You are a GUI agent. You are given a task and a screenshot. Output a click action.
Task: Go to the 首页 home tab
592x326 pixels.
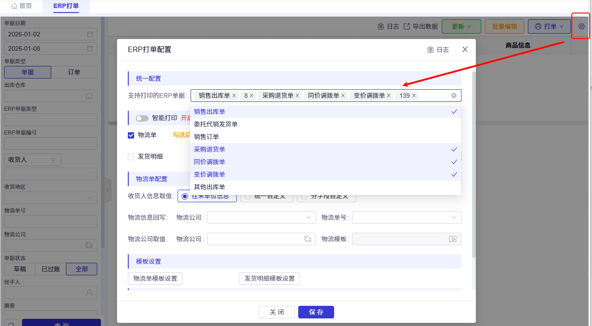tap(22, 6)
